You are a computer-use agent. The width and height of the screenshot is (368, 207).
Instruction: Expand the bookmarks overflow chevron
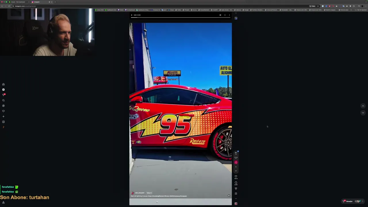(351, 10)
